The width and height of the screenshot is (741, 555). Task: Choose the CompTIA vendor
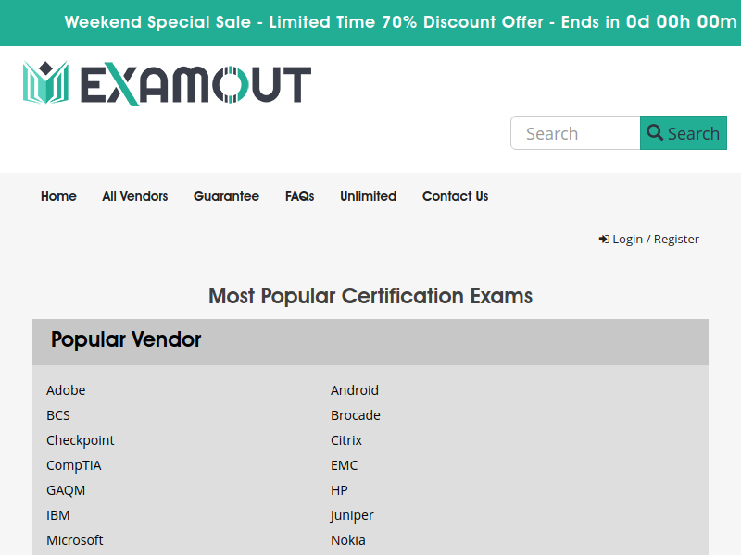[x=74, y=465]
